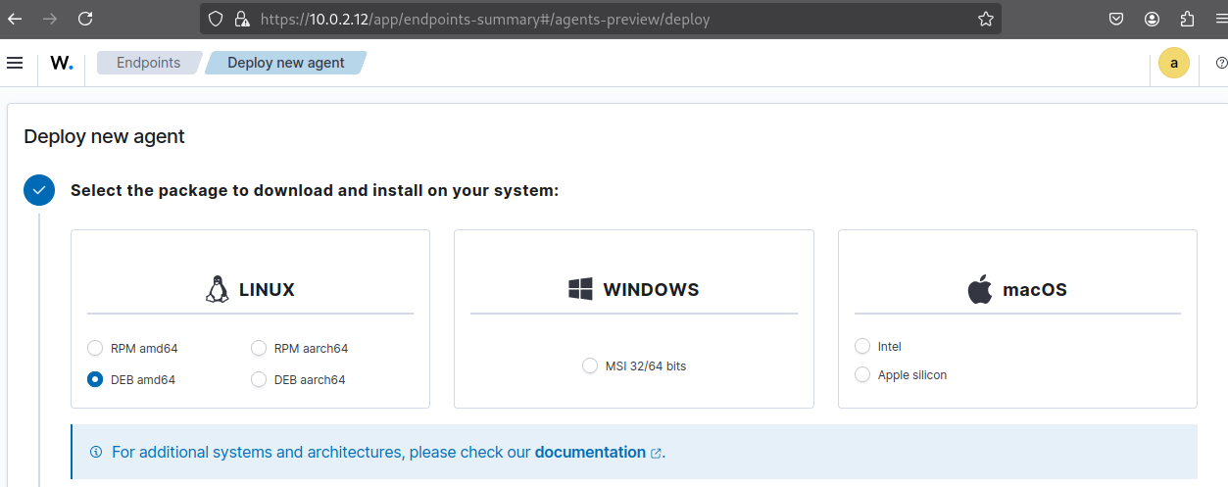Select macOS Apple silicon option

point(862,374)
